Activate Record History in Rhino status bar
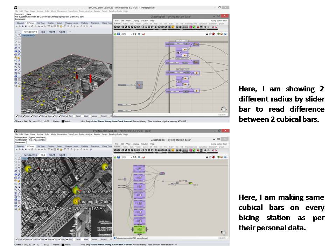Image resolution: width=336 pixels, height=252 pixels. click(x=140, y=121)
